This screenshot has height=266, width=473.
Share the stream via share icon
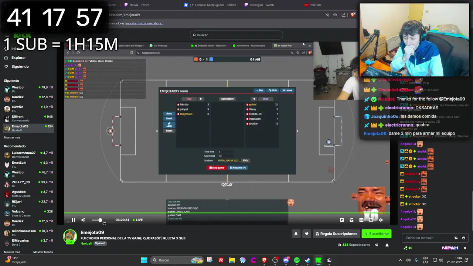376,245
